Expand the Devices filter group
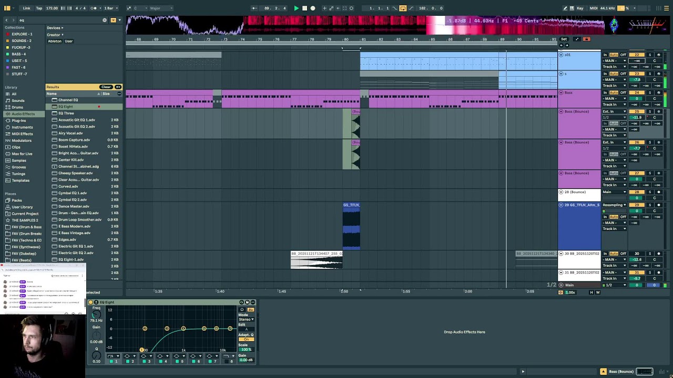The width and height of the screenshot is (673, 378). click(x=55, y=28)
